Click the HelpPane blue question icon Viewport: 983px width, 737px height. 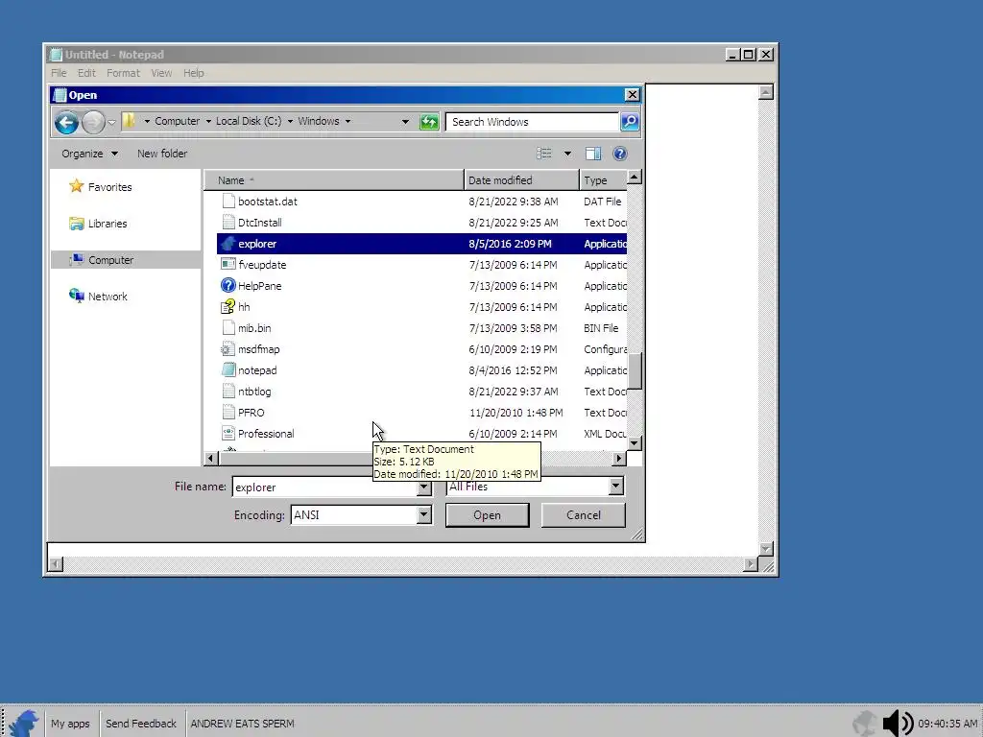(228, 286)
